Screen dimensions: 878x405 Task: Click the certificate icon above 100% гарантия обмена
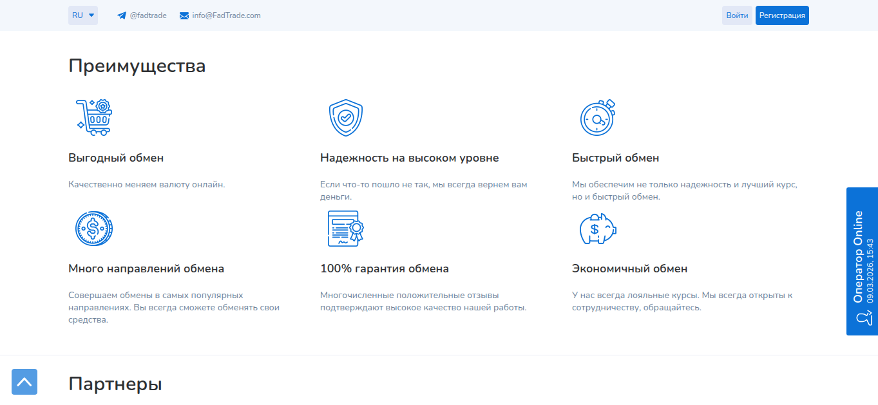click(346, 228)
